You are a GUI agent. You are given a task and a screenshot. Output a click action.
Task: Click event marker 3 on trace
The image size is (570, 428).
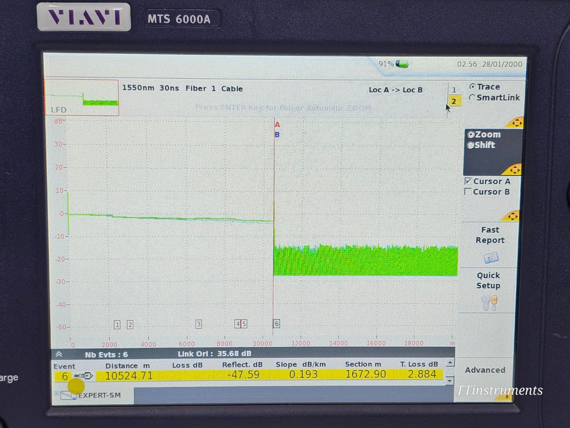coord(199,324)
